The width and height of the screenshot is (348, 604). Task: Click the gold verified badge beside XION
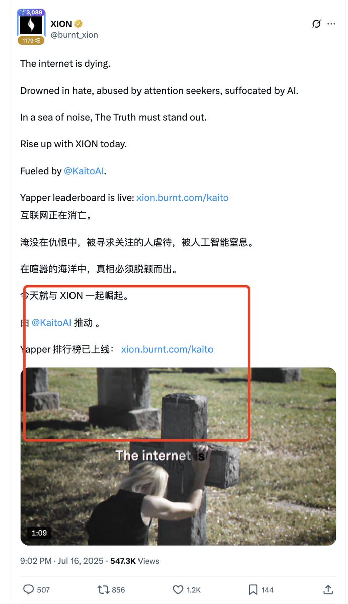80,24
